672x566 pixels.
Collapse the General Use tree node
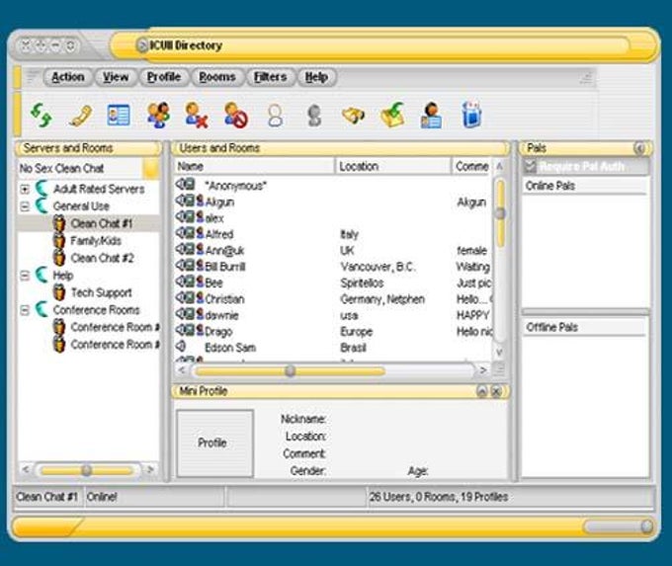tap(25, 206)
